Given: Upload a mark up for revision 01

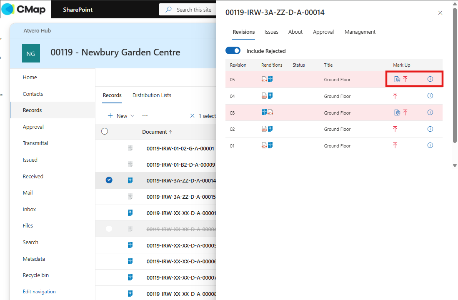Looking at the screenshot, I should click(395, 145).
